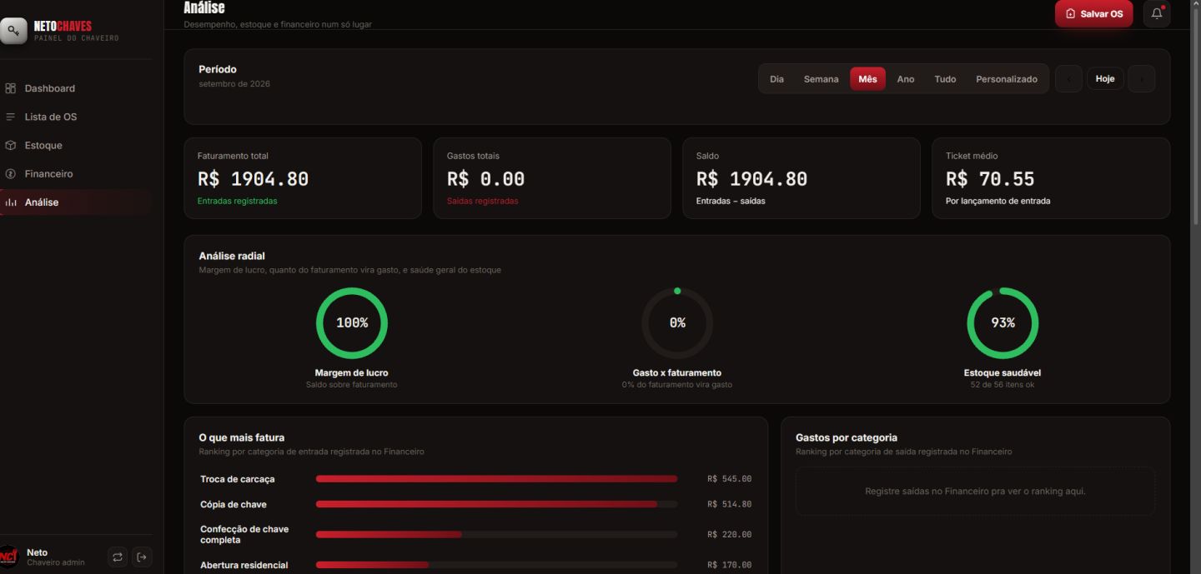Image resolution: width=1201 pixels, height=574 pixels.
Task: Open the Dashboard page icon
Action: (x=10, y=88)
